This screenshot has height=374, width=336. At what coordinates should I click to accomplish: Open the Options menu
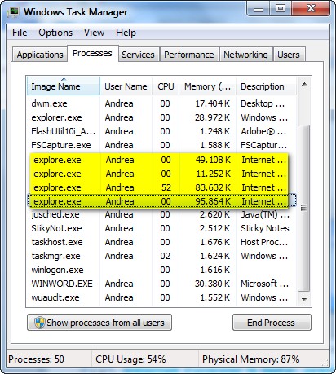[55, 33]
